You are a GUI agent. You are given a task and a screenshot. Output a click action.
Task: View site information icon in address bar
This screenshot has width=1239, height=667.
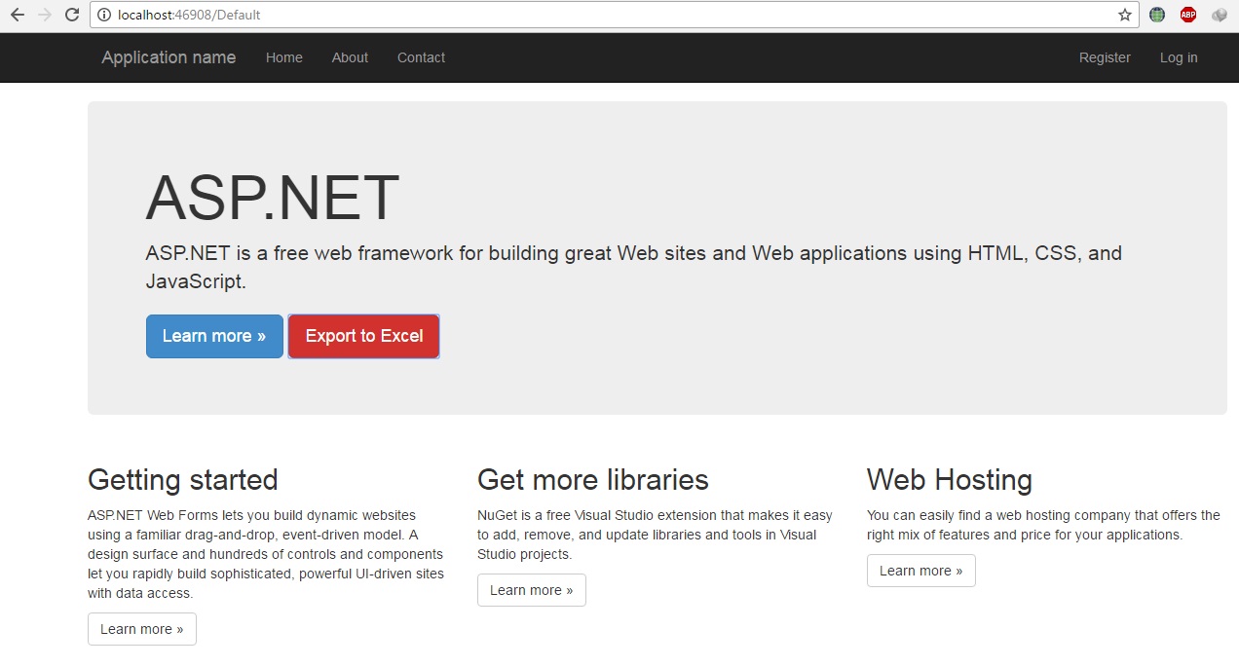tap(104, 15)
